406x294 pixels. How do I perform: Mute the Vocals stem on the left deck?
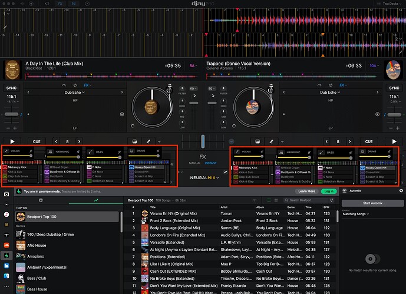(31, 151)
